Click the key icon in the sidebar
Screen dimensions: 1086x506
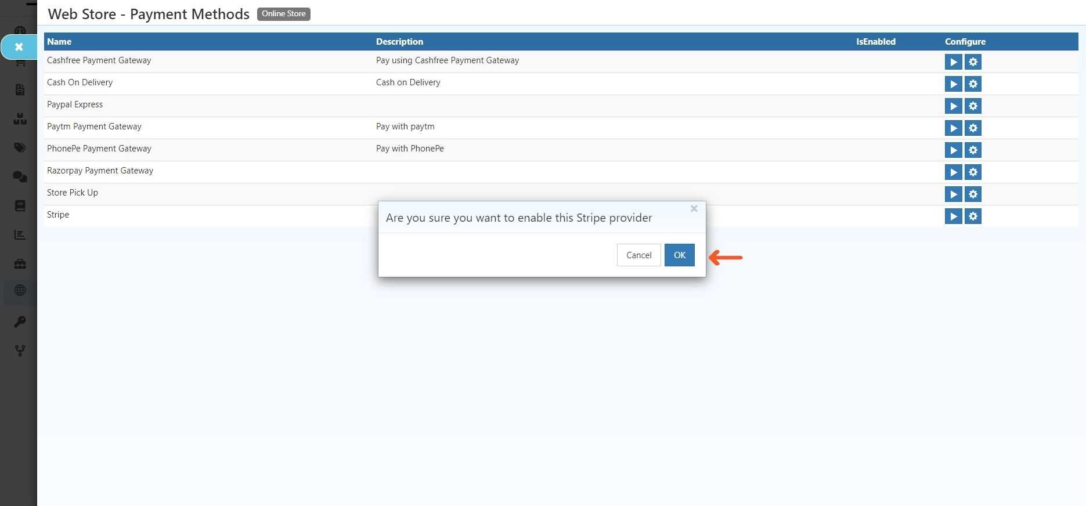pyautogui.click(x=20, y=321)
